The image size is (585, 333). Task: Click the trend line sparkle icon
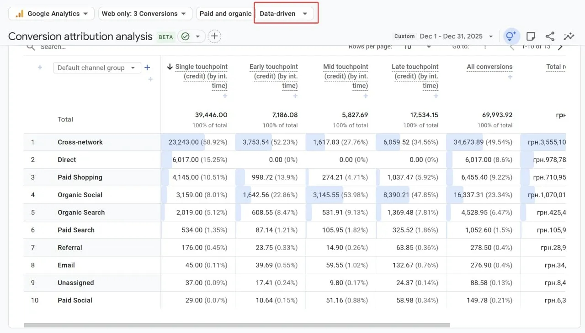point(569,36)
